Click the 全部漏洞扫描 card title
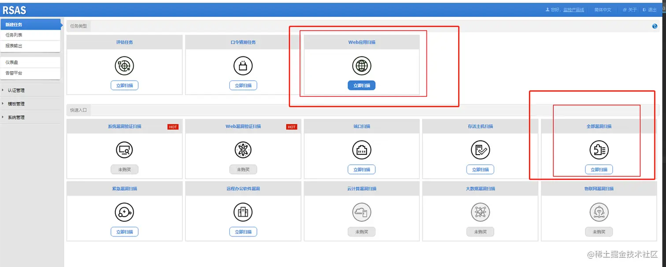The height and width of the screenshot is (267, 666). pos(599,126)
